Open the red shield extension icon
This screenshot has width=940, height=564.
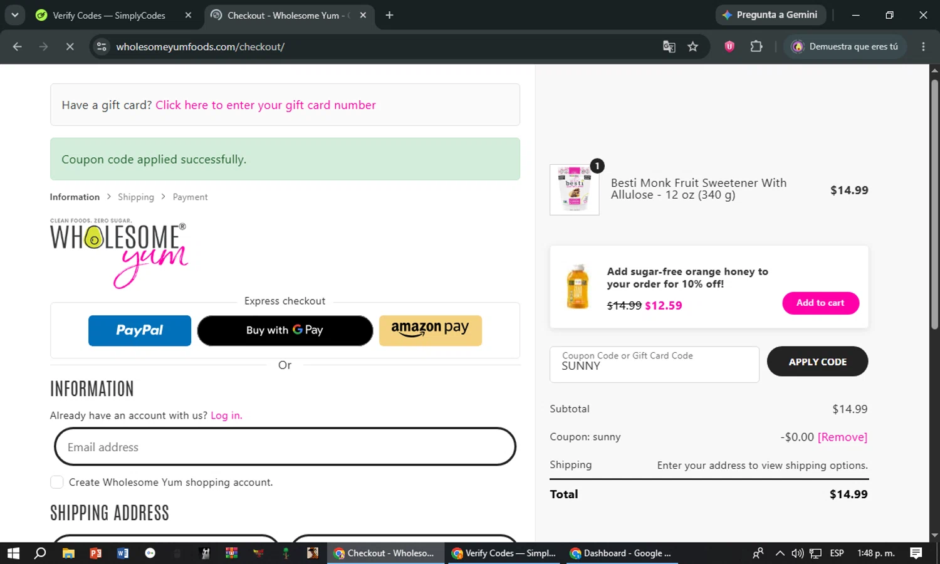729,46
